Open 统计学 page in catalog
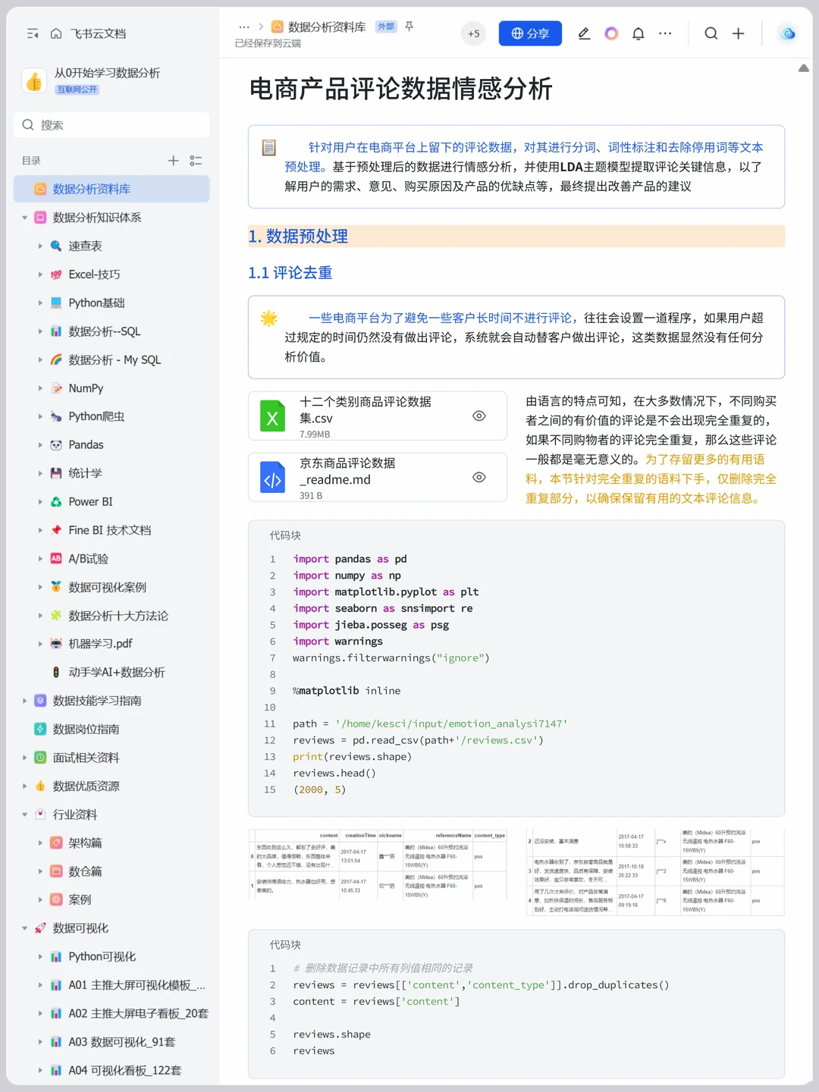Image resolution: width=819 pixels, height=1092 pixels. click(85, 473)
